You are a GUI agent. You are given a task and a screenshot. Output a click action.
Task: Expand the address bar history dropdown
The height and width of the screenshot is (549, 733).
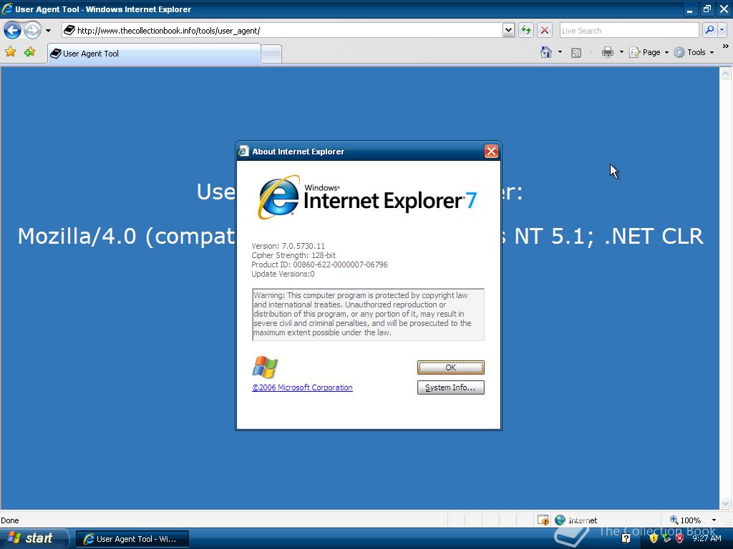click(x=509, y=31)
